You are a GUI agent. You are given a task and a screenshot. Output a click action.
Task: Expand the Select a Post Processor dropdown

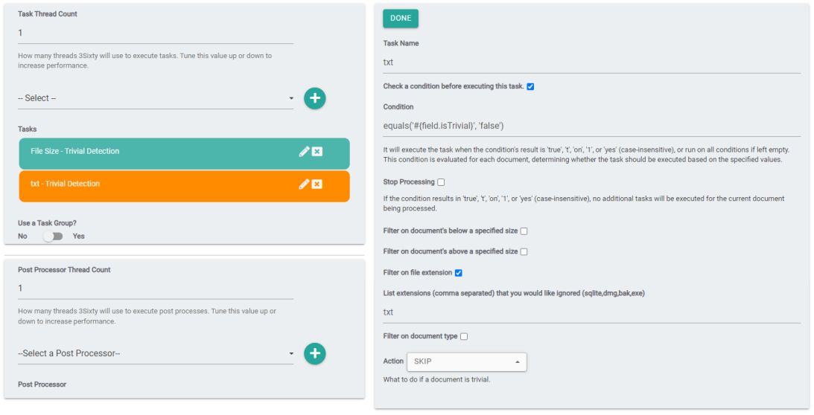(156, 353)
